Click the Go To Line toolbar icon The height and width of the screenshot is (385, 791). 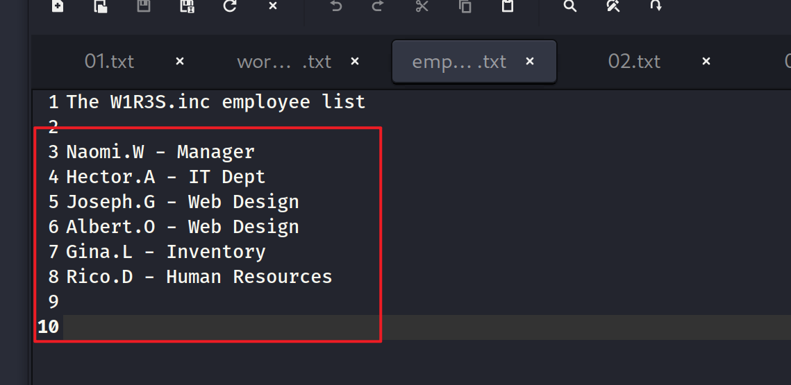pyautogui.click(x=656, y=6)
